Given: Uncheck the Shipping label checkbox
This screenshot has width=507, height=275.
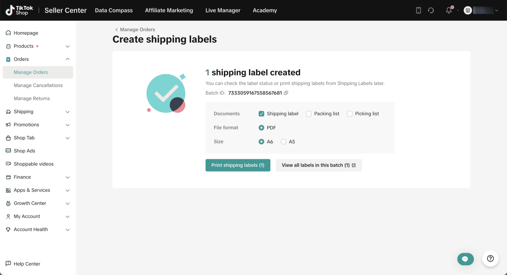Looking at the screenshot, I should coord(261,114).
